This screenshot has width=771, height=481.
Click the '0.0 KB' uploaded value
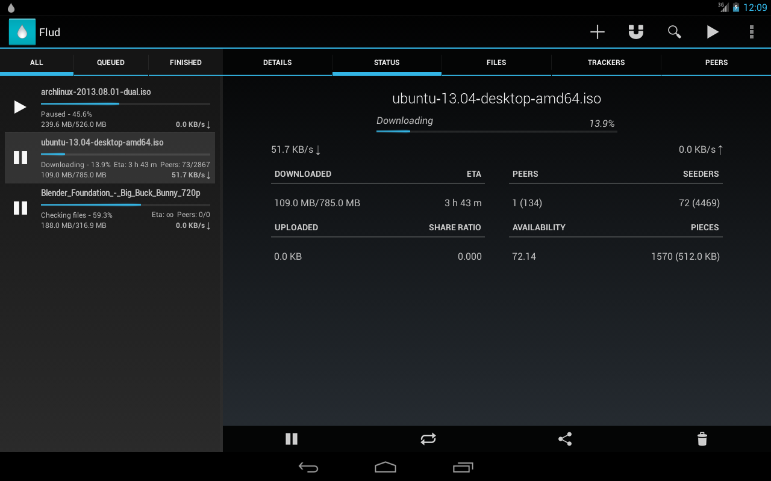pyautogui.click(x=288, y=257)
